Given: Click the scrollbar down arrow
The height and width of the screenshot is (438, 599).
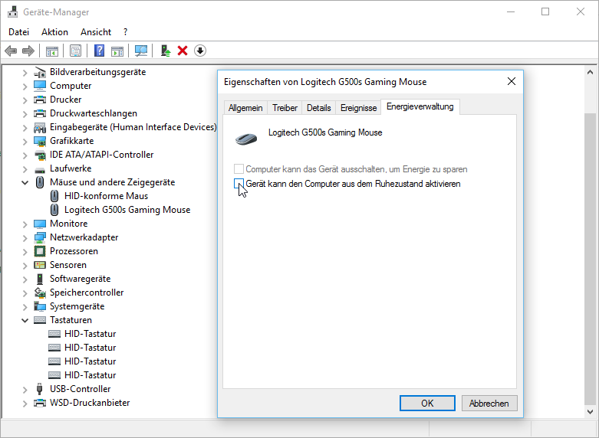Looking at the screenshot, I should (590, 412).
